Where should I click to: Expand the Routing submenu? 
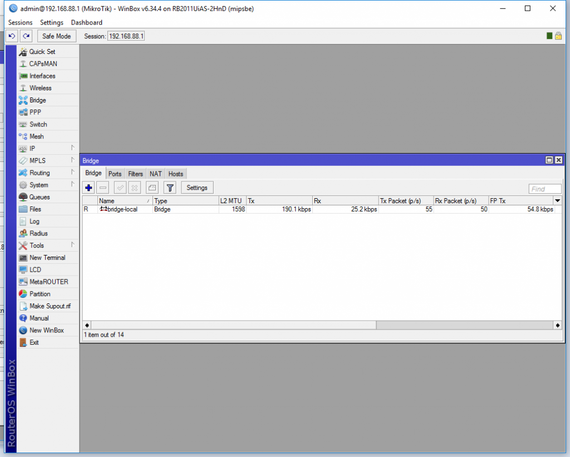pyautogui.click(x=48, y=173)
